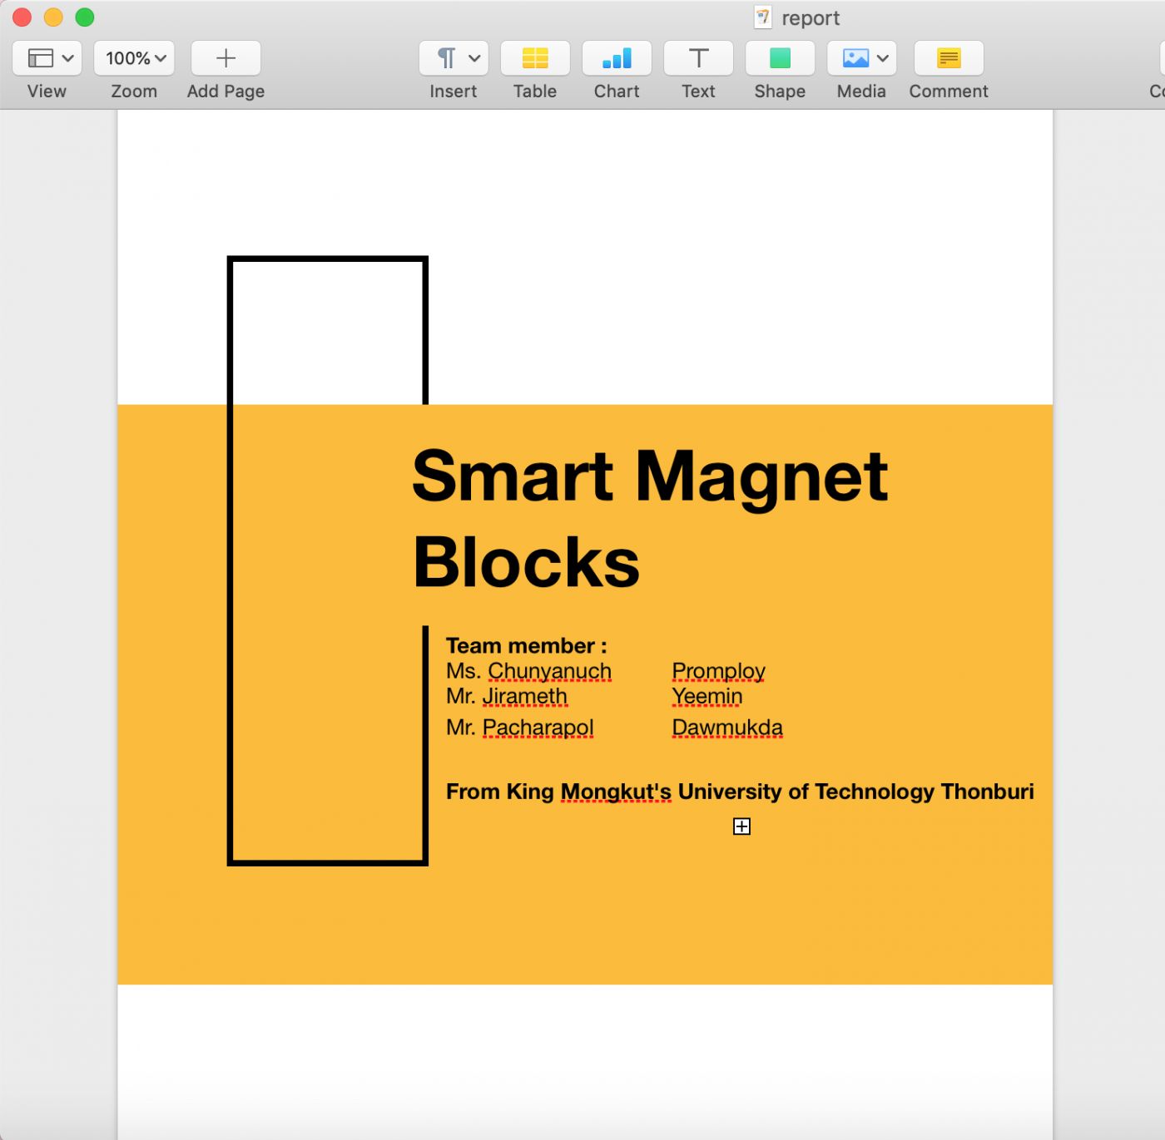
Task: Insert a Table from toolbar
Action: point(535,58)
